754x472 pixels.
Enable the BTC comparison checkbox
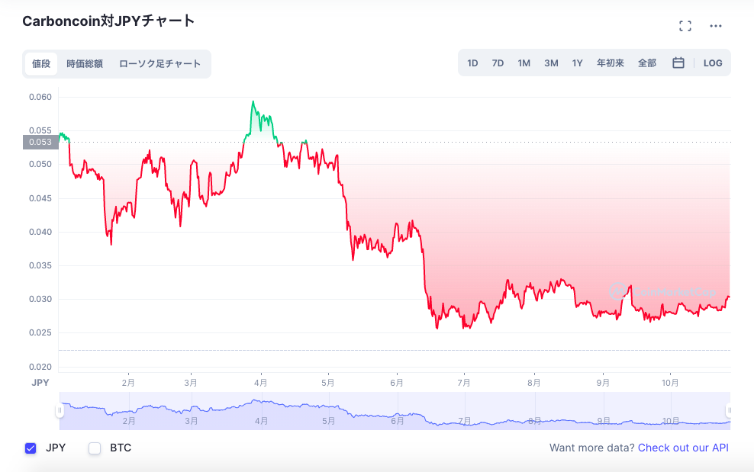point(95,448)
